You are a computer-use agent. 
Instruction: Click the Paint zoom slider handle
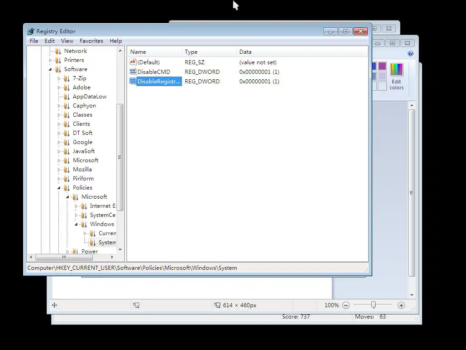(x=373, y=305)
